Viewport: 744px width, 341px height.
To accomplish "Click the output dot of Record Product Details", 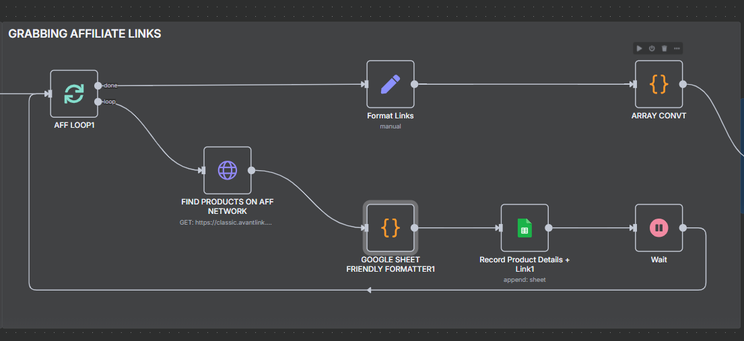I will [549, 227].
